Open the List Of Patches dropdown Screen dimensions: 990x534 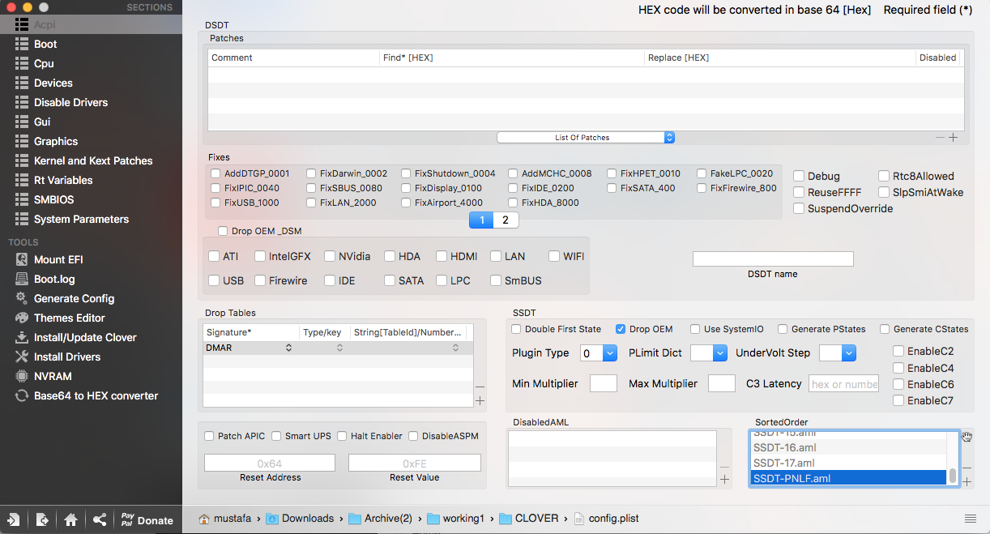click(586, 138)
